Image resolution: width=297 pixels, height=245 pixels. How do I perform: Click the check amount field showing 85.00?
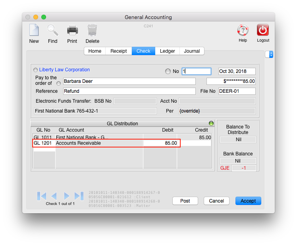coord(231,81)
